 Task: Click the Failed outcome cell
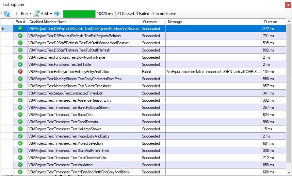[153, 72]
